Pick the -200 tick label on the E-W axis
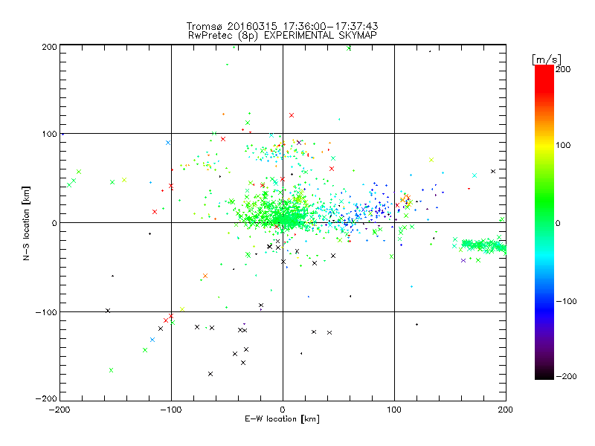The image size is (595, 446). tap(59, 410)
